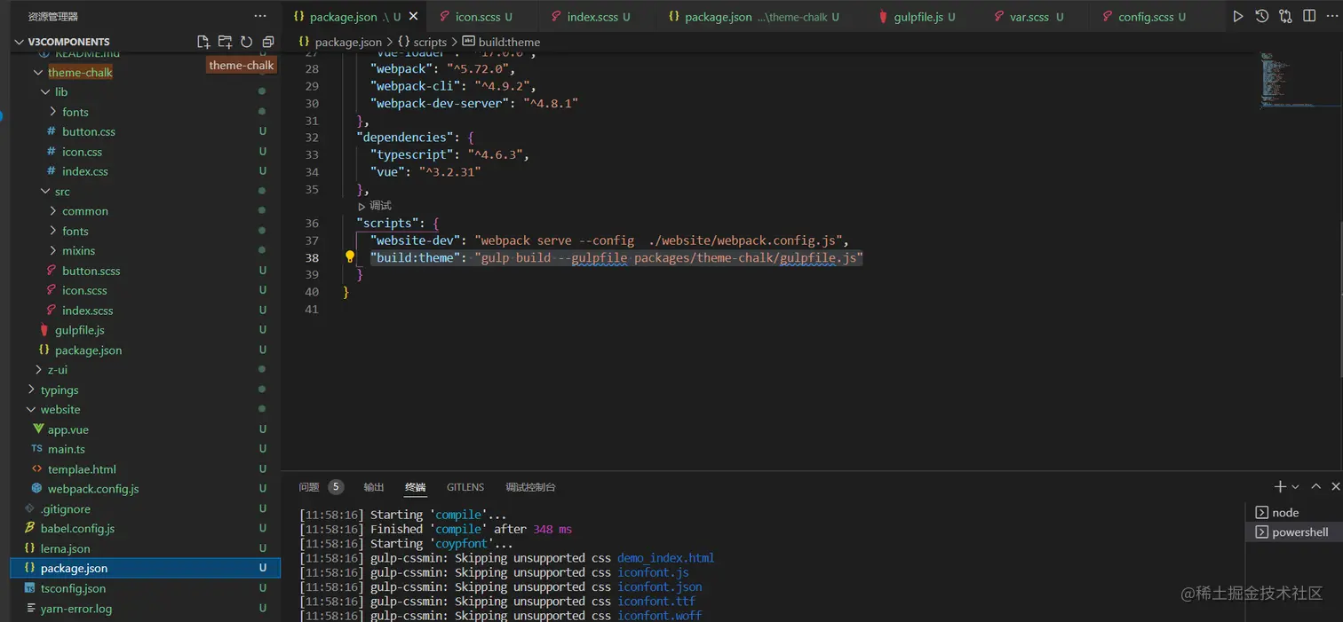Open the timeline history icon in editor toolbar
The image size is (1343, 622).
click(x=1261, y=16)
